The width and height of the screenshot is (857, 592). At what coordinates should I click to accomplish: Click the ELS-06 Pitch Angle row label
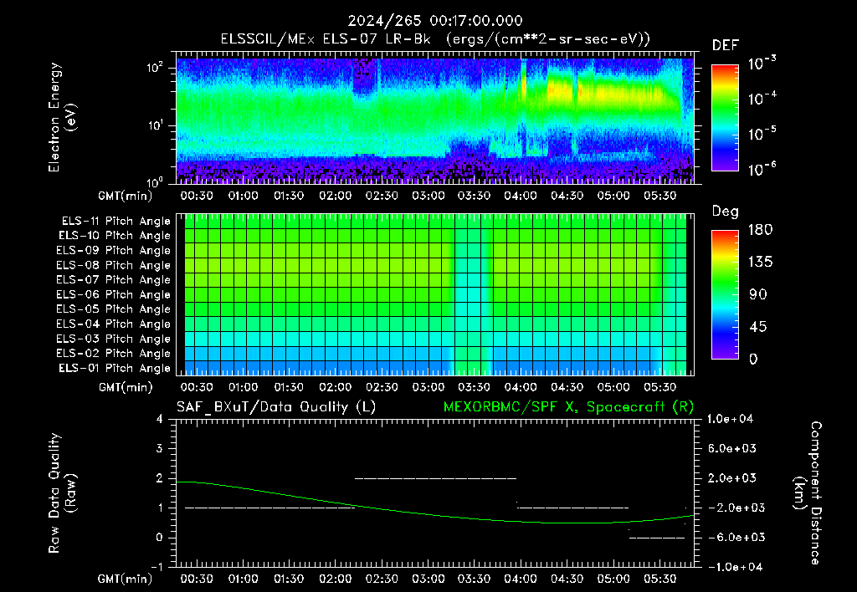(x=113, y=295)
